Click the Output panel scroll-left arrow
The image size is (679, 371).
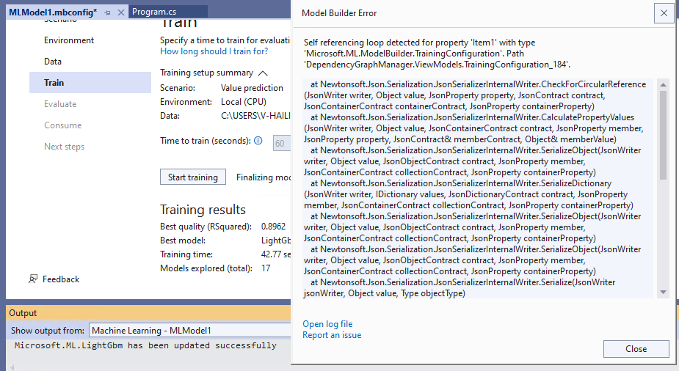coord(12,367)
